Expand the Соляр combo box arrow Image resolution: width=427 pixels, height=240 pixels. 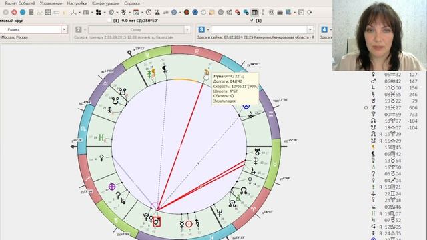click(x=187, y=29)
